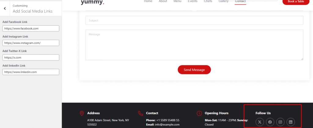Click the 'Add Instagram Link' label
Screen dimensions: 313x128
click(15, 36)
